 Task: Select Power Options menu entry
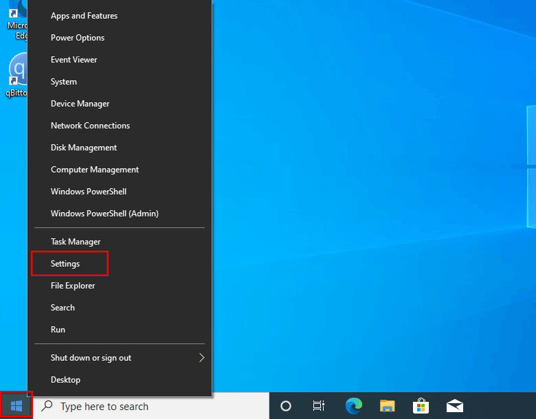[78, 38]
